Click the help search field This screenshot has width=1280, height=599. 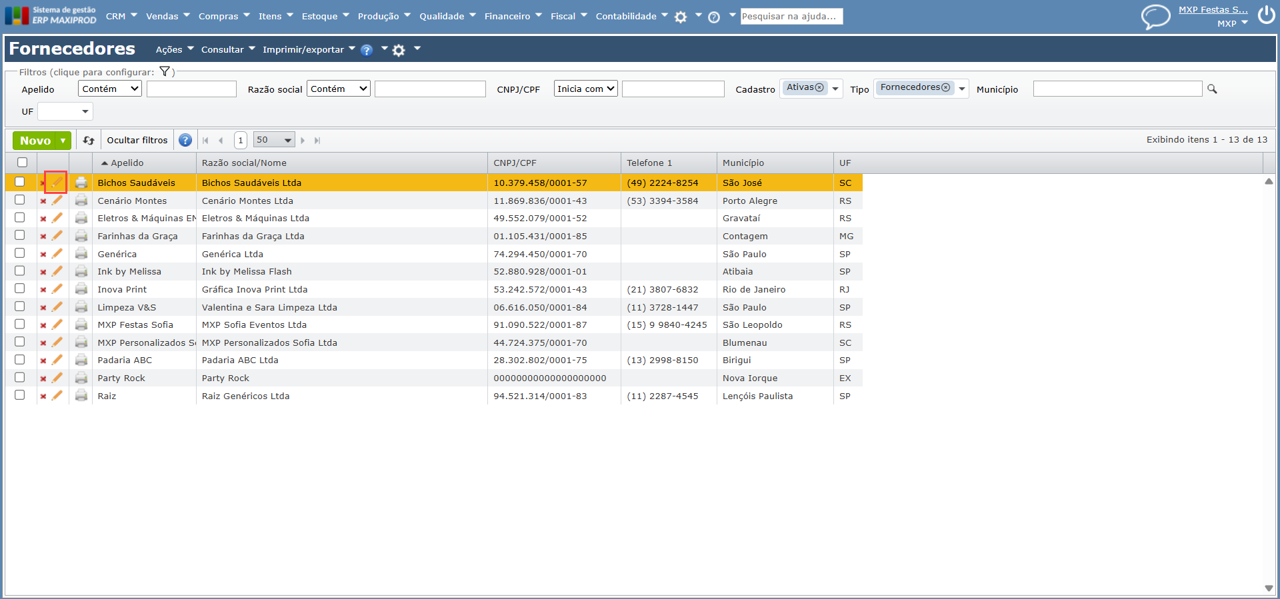pos(792,16)
